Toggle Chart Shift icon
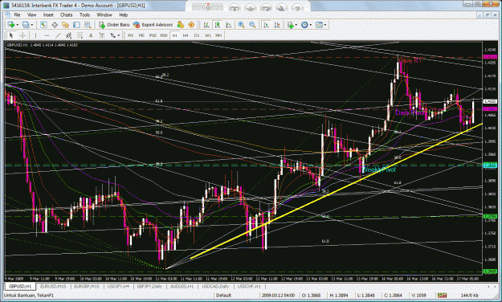Image resolution: width=502 pixels, height=302 pixels. (277, 25)
